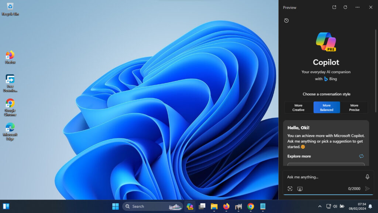The width and height of the screenshot is (378, 213).
Task: Click the screenshot snip icon in Copilot
Action: [300, 189]
